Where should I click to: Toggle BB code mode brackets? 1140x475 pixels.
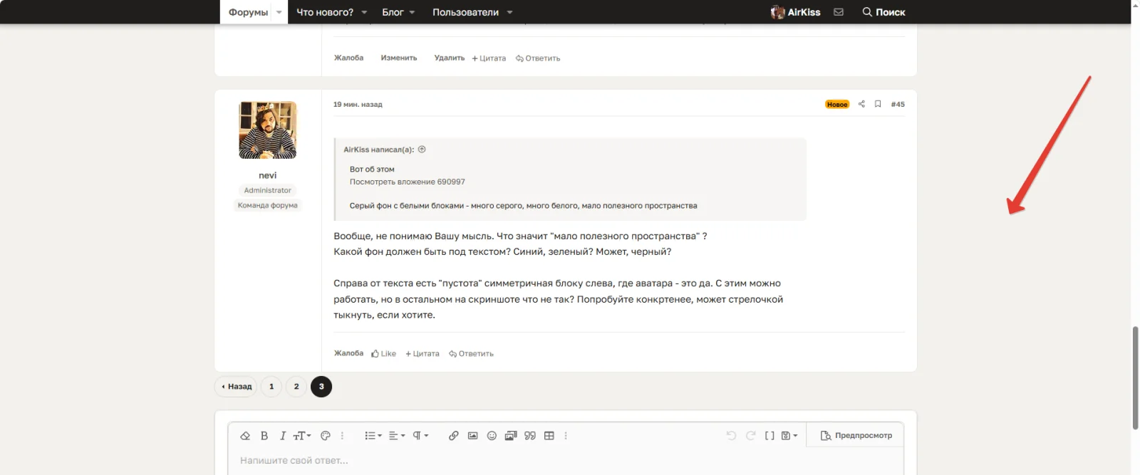(x=769, y=436)
